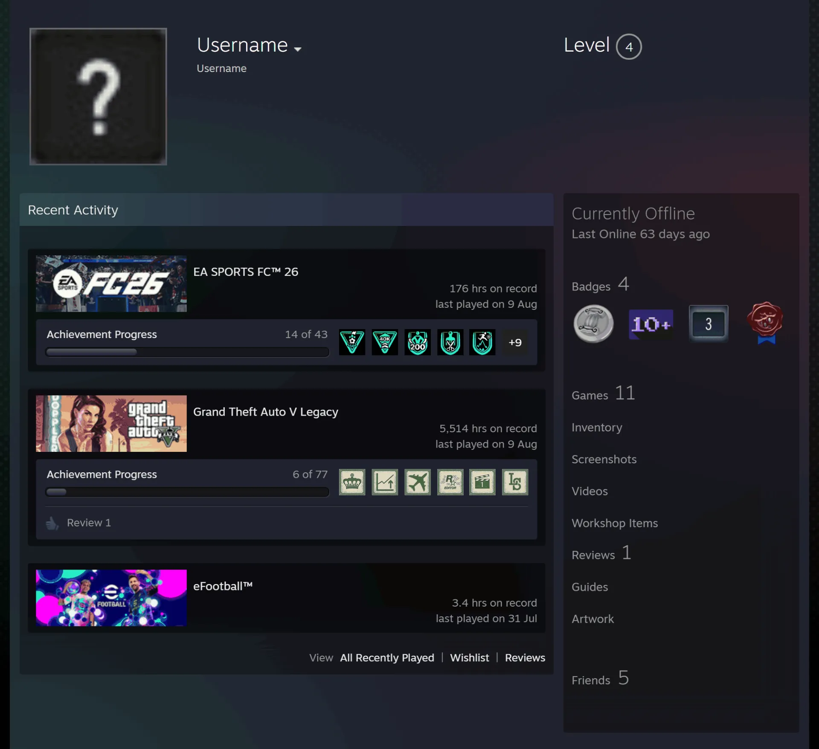
Task: Open the Guides link
Action: (590, 587)
